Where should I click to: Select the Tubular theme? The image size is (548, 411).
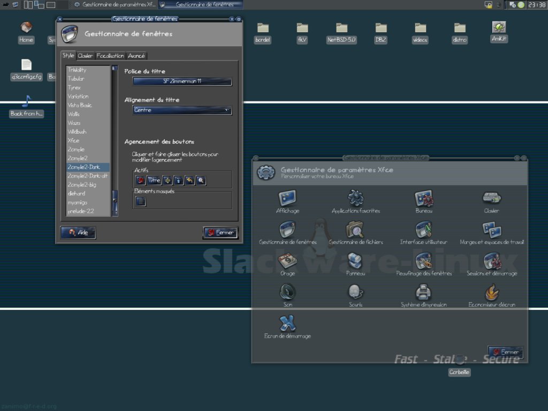88,79
